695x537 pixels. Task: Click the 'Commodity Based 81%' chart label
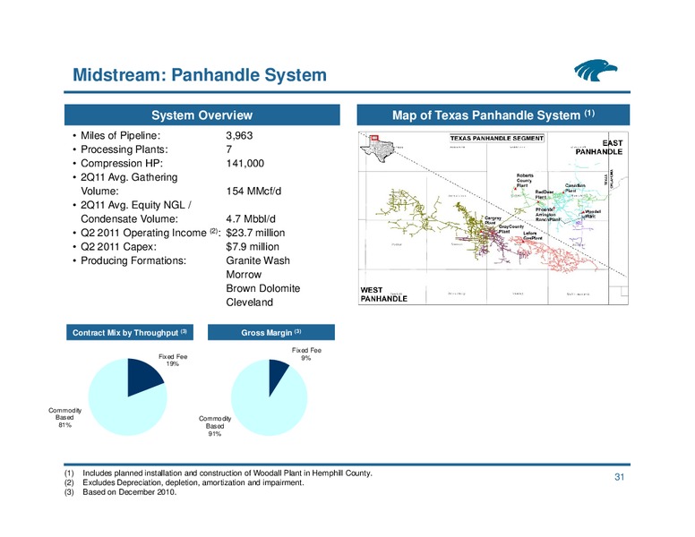tap(64, 417)
